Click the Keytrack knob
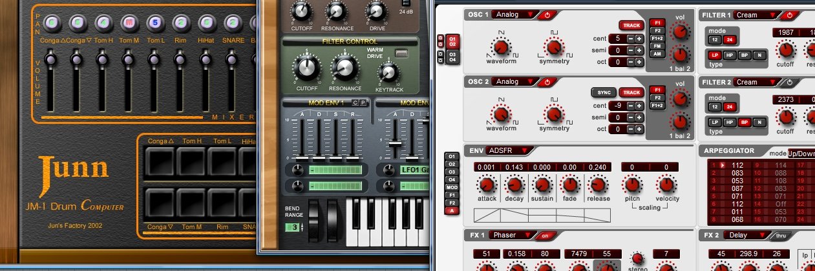The height and width of the screenshot is (271, 815). [387, 73]
